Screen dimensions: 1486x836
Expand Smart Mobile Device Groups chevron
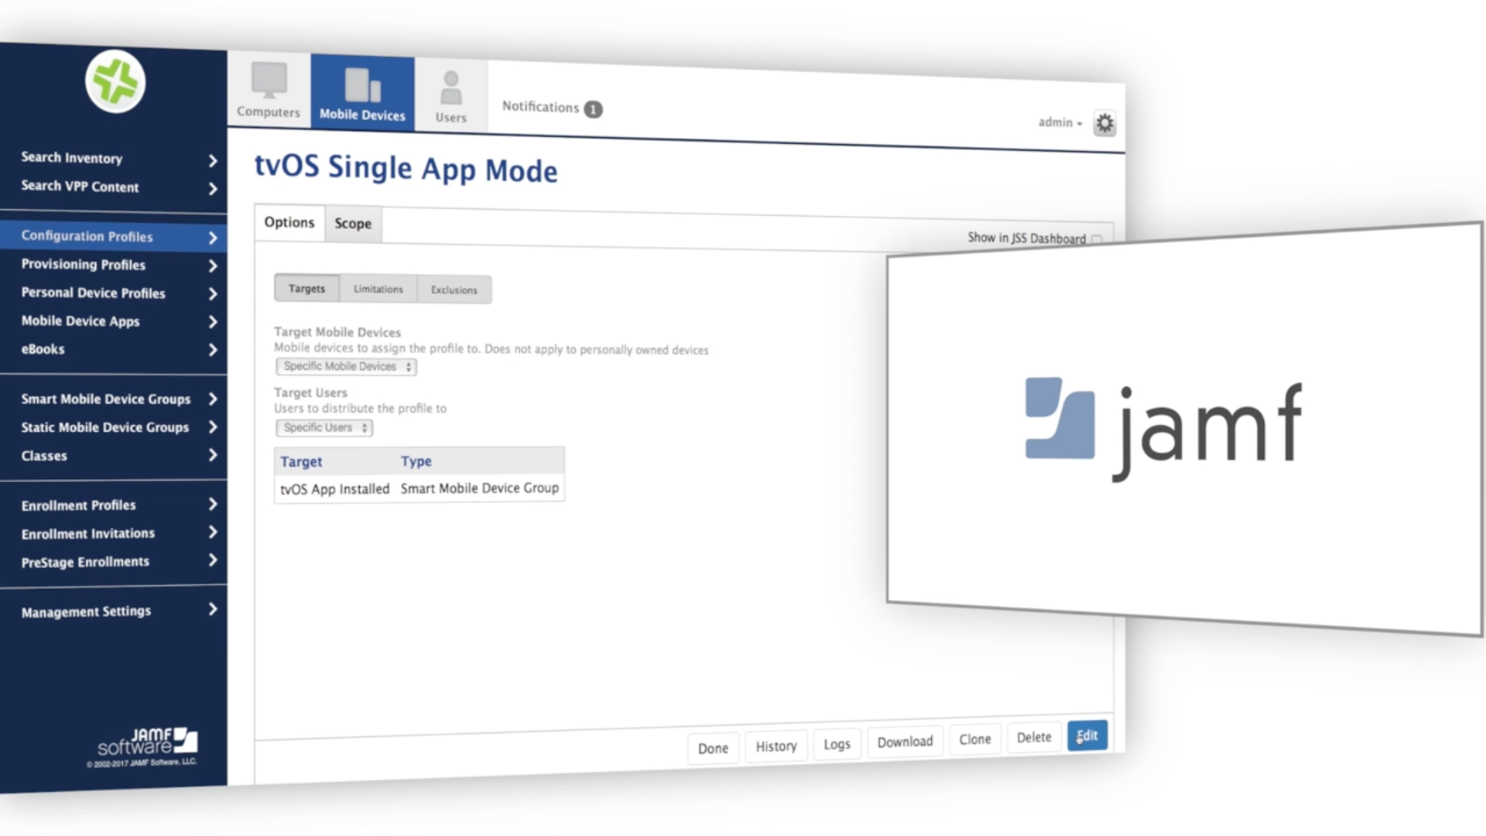tap(213, 399)
